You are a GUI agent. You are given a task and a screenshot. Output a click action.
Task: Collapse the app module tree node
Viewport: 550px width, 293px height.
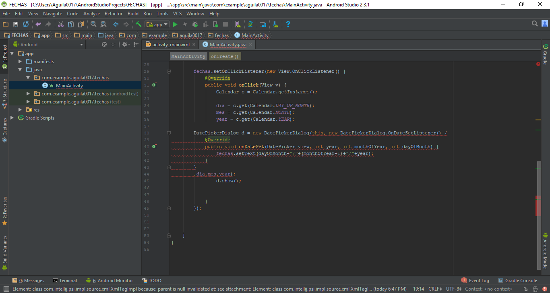tap(12, 54)
